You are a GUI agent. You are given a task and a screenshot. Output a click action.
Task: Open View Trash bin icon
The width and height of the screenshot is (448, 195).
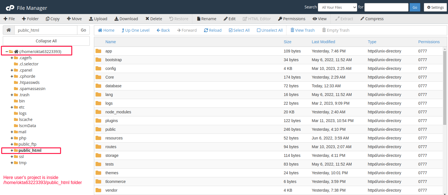click(x=292, y=30)
